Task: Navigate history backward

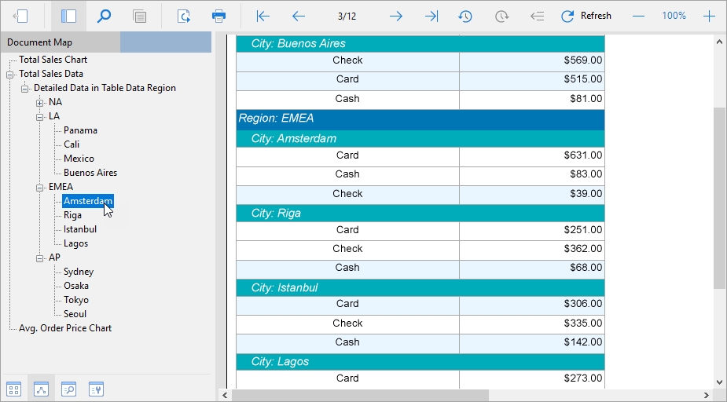Action: pos(465,16)
